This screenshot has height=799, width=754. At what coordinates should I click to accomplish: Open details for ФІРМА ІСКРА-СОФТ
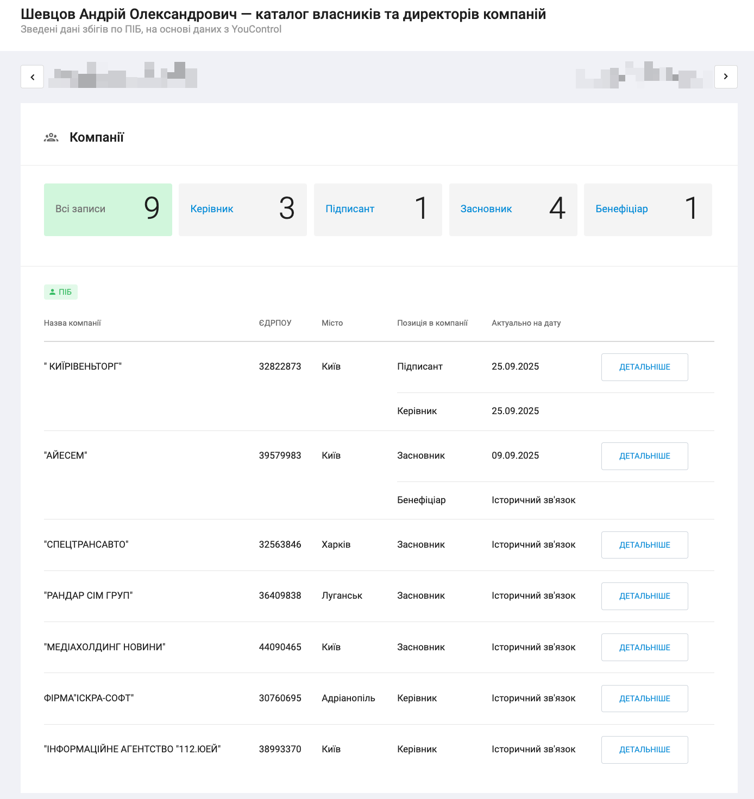click(644, 699)
